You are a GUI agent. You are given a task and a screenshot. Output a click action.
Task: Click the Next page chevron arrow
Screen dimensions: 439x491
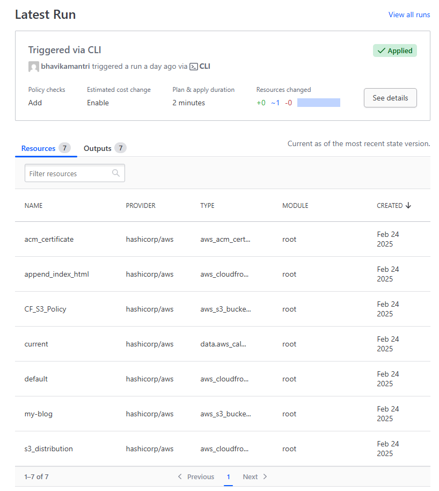(265, 476)
